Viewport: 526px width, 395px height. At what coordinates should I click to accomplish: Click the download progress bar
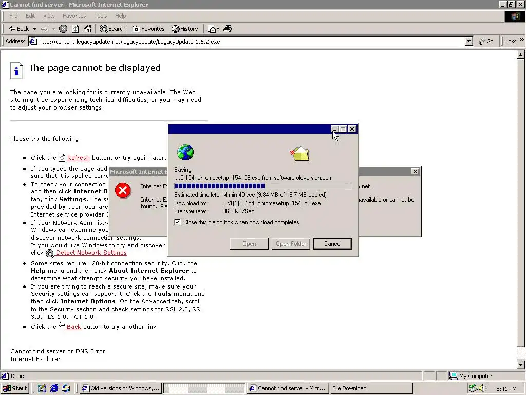(x=263, y=186)
